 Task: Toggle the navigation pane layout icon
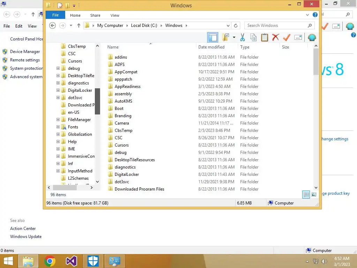coord(213,37)
